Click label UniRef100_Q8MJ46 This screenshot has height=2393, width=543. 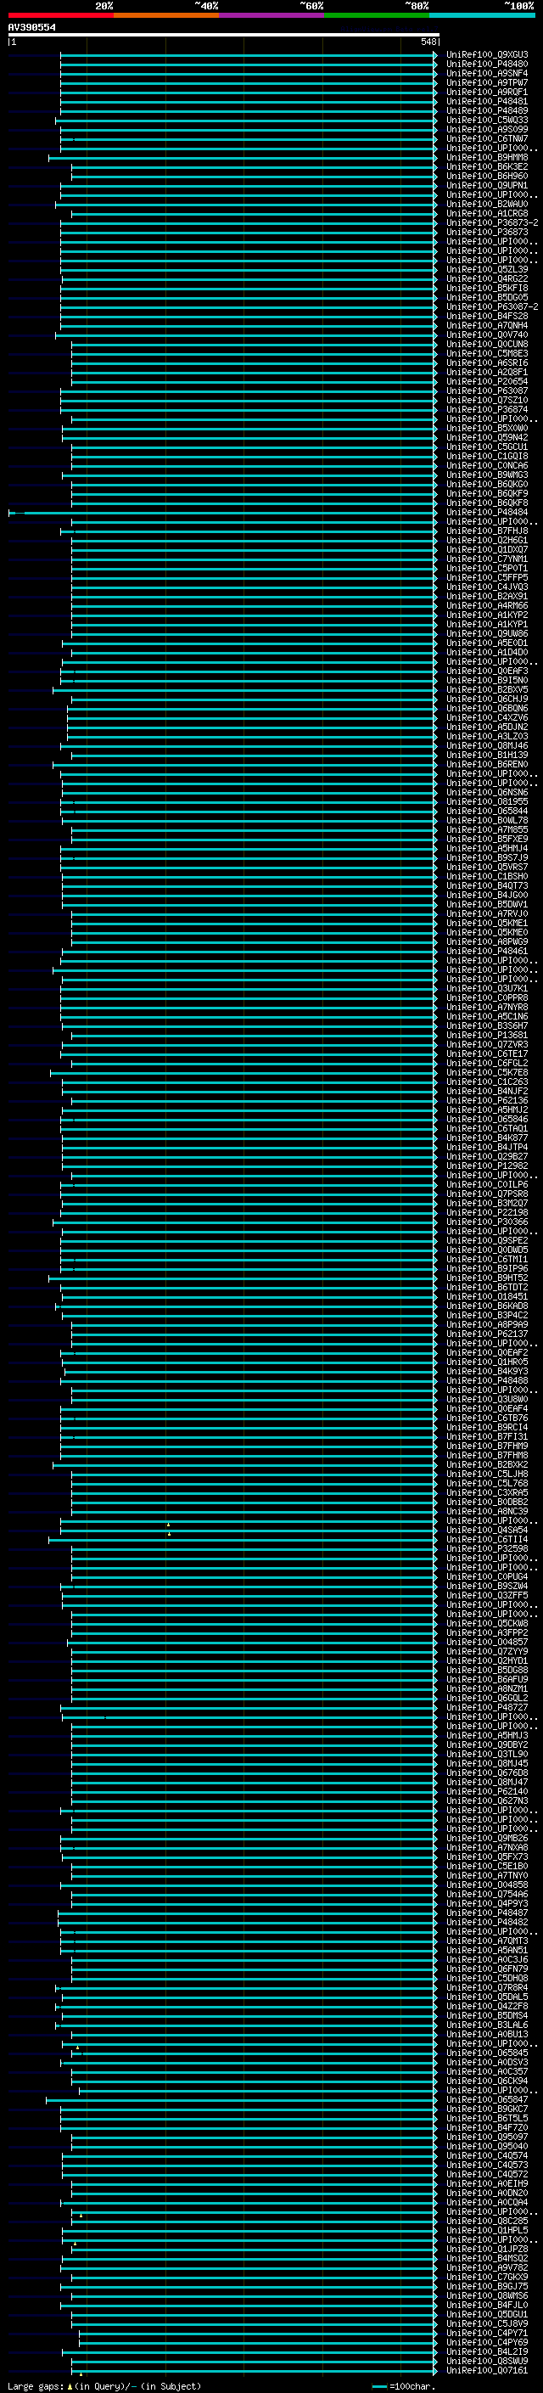click(x=487, y=746)
